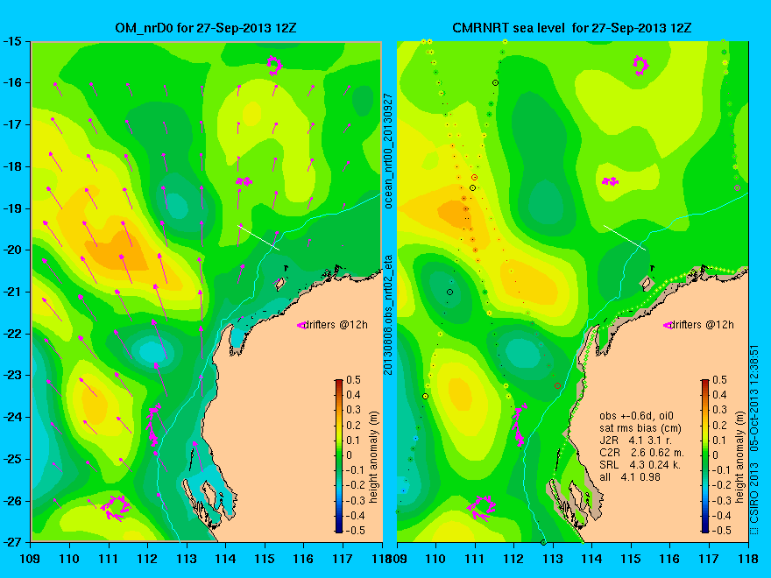Click the red circle observation near 111, -18.2 in right map

(475, 178)
